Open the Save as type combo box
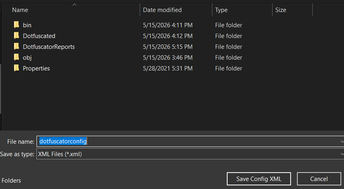The width and height of the screenshot is (344, 189). [190, 154]
